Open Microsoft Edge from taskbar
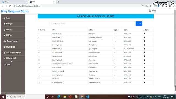 [x=59, y=97]
